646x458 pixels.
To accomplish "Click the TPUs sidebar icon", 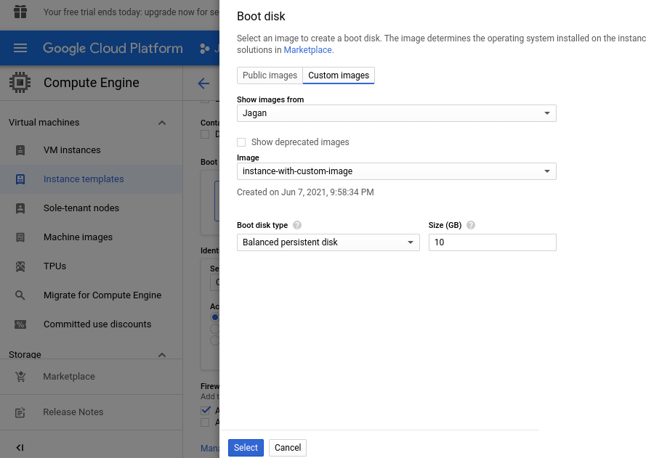I will (20, 266).
